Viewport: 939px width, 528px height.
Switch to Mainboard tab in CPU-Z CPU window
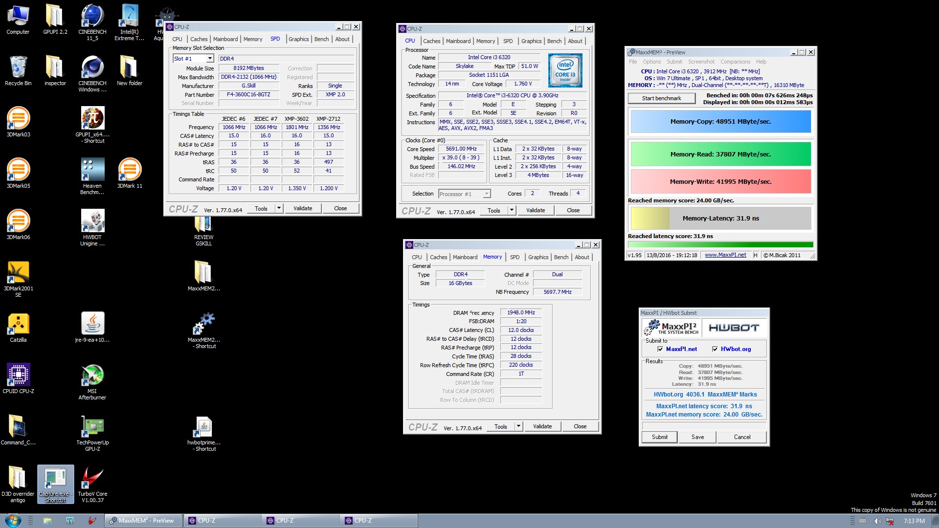coord(458,41)
